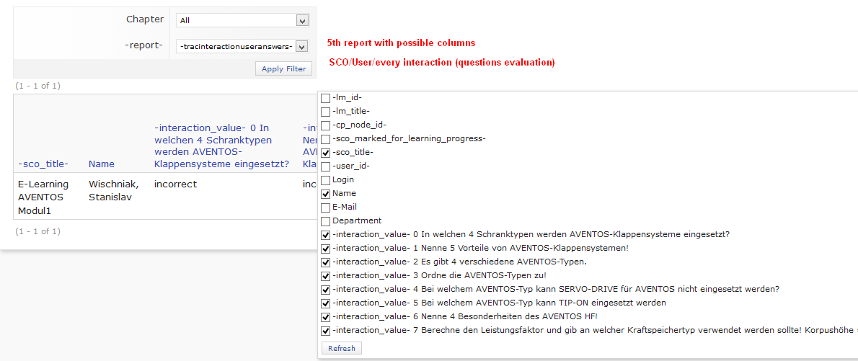Check the Department column checkbox
This screenshot has width=858, height=361.
(x=326, y=221)
